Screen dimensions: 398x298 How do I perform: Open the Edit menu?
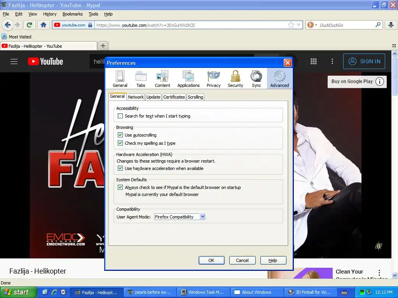19,14
